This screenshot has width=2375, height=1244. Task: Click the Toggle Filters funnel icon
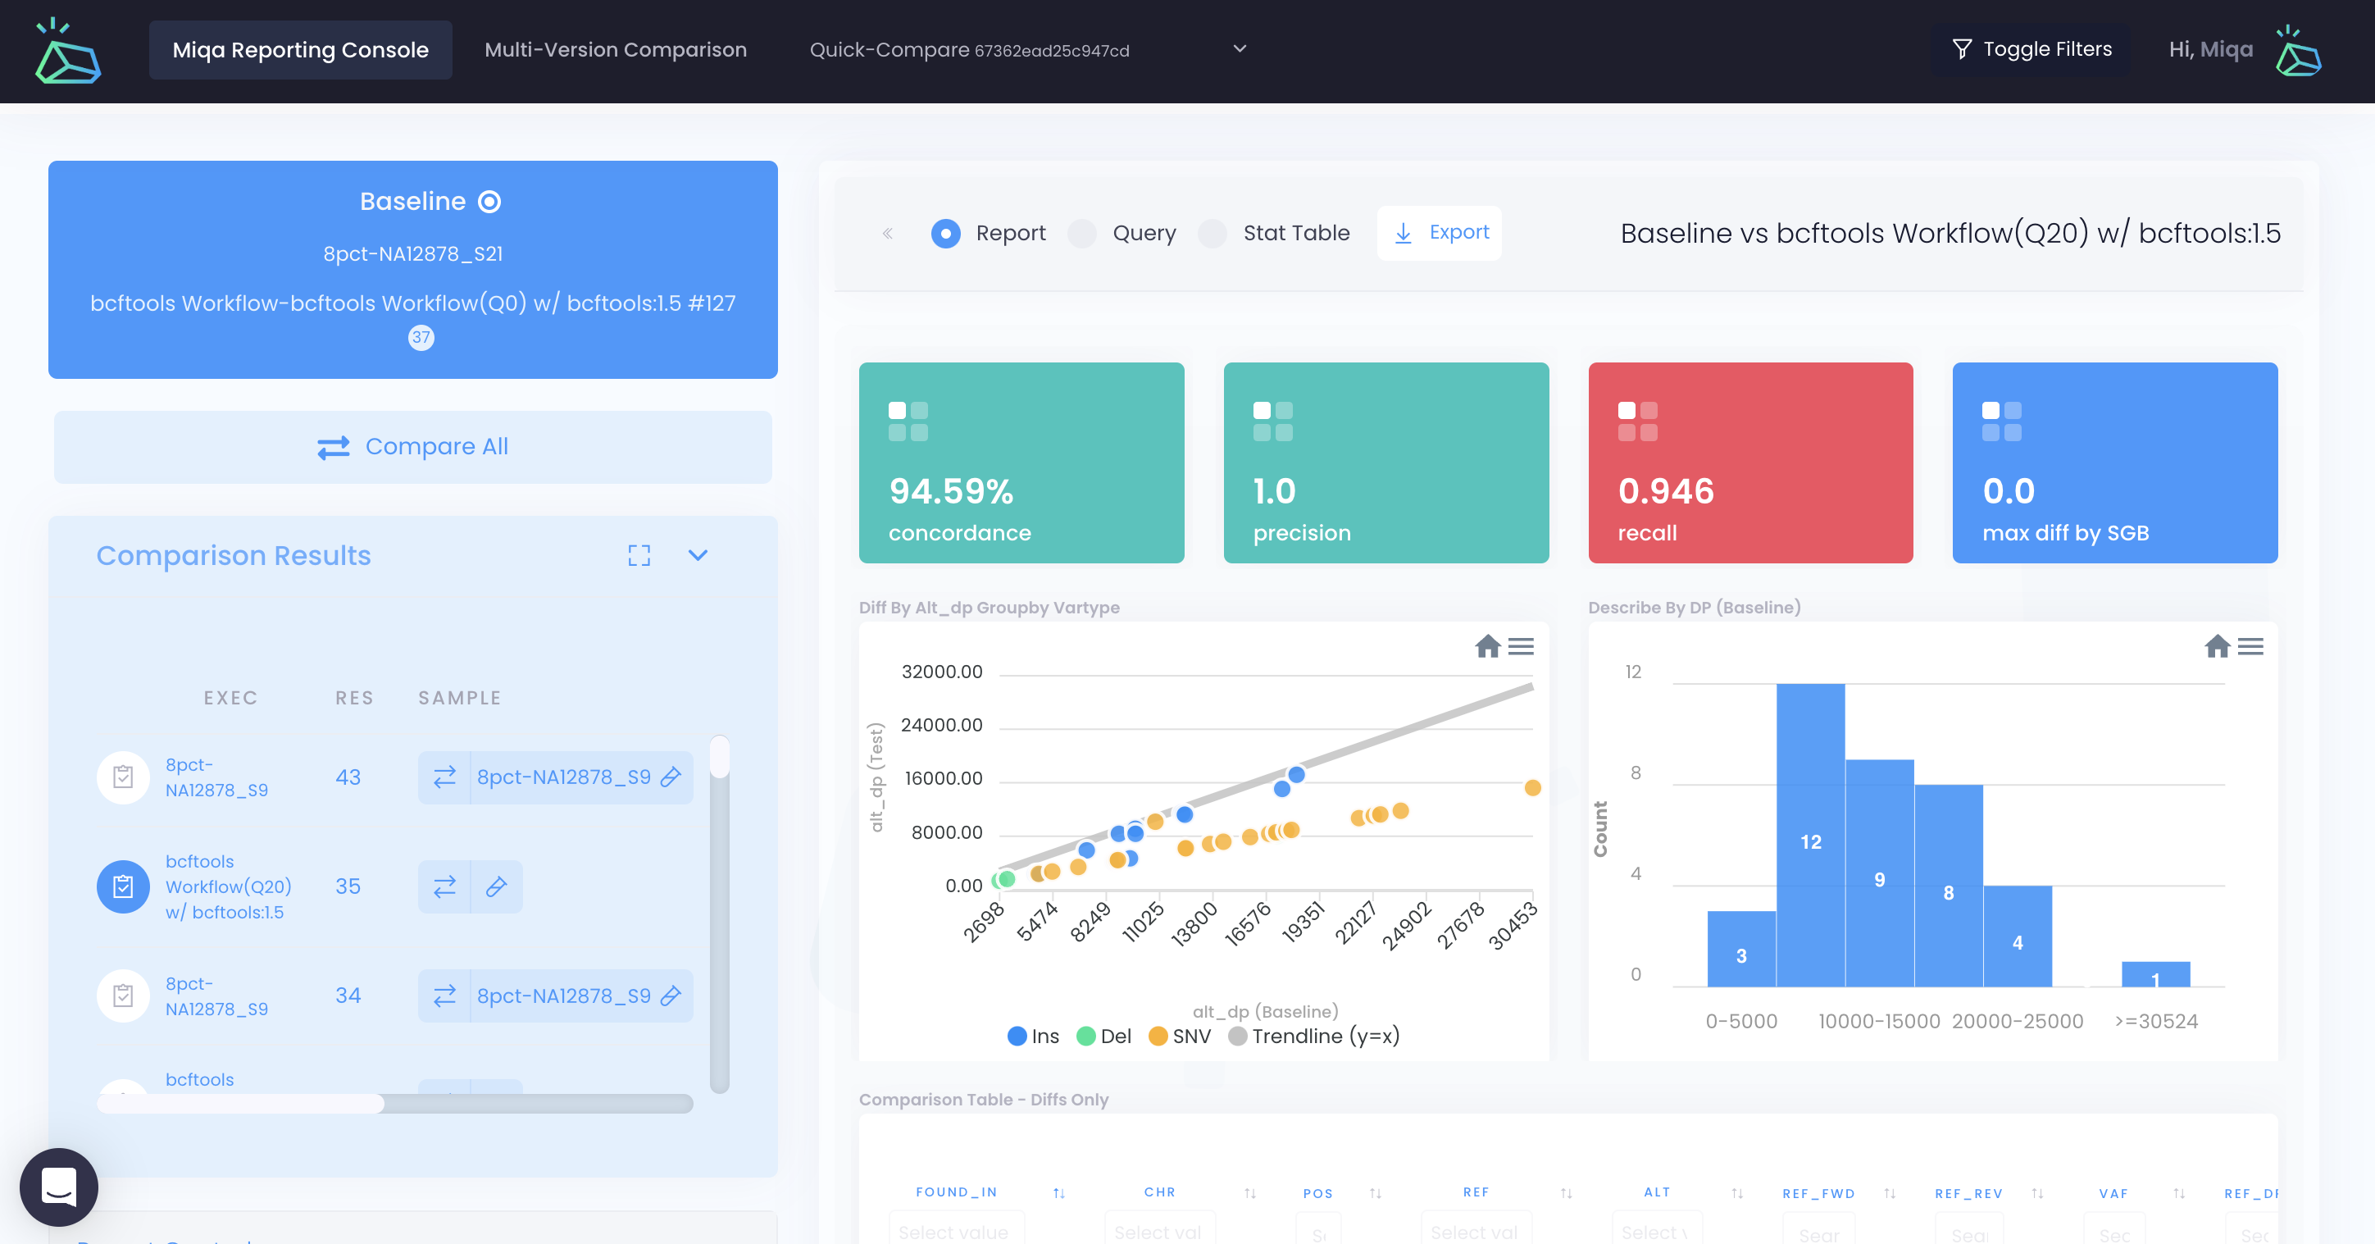click(x=1962, y=49)
